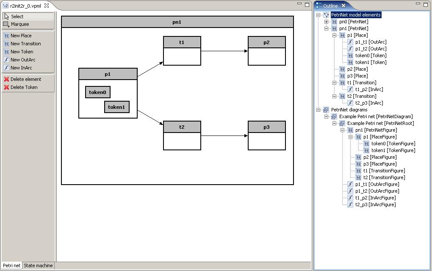Click the p1_t2 [OutArcFigure] edge icon
Viewport: 432px width, 271px height.
pyautogui.click(x=350, y=191)
